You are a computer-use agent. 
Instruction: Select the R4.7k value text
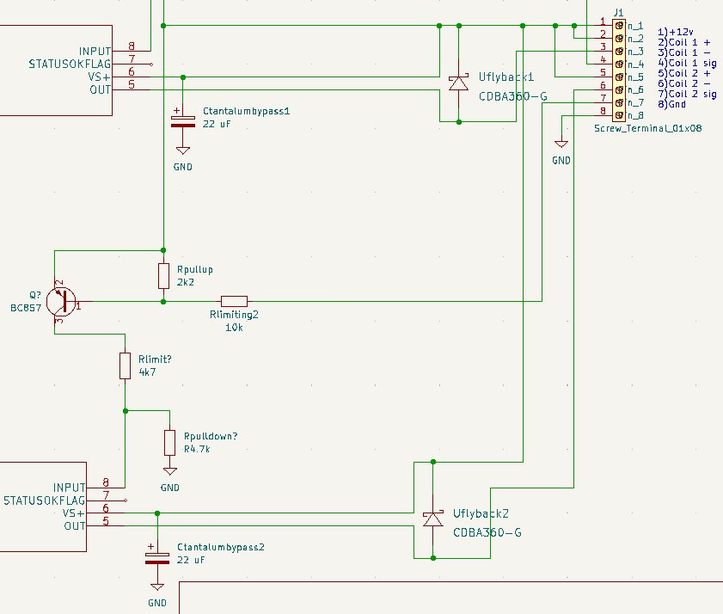tap(197, 449)
